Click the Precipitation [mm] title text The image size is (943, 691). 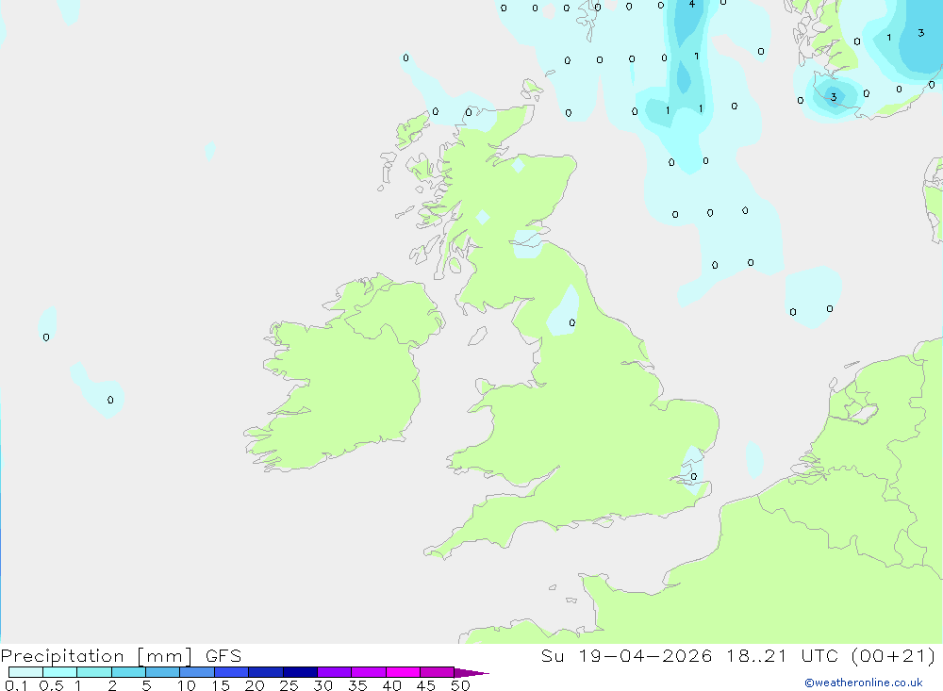click(x=96, y=656)
